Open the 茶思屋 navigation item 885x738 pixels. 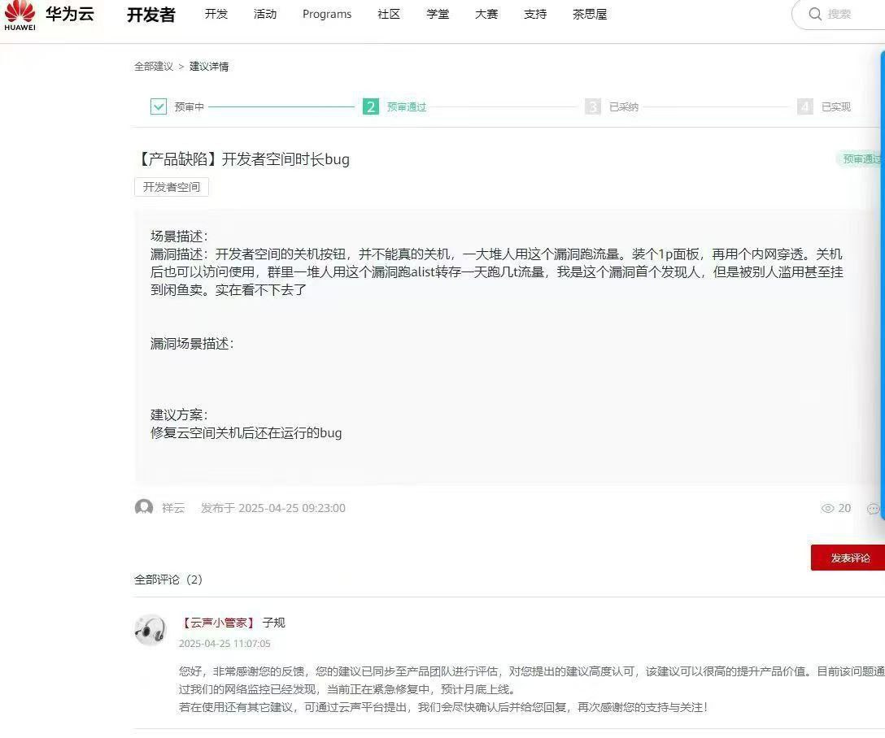click(x=590, y=14)
